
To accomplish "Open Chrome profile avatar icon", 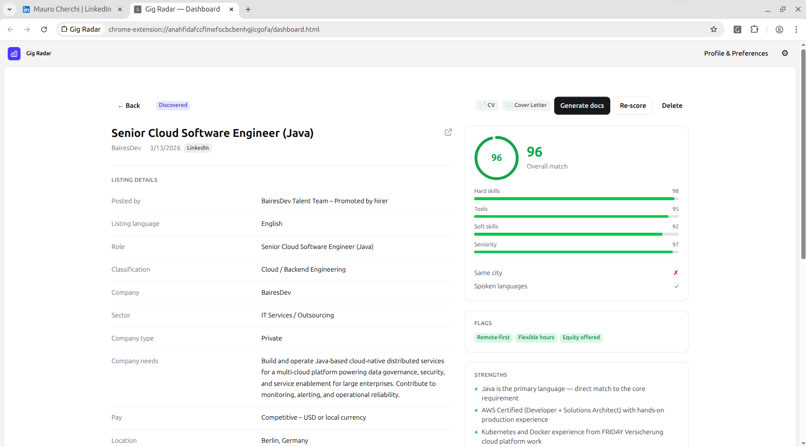I will tap(779, 30).
